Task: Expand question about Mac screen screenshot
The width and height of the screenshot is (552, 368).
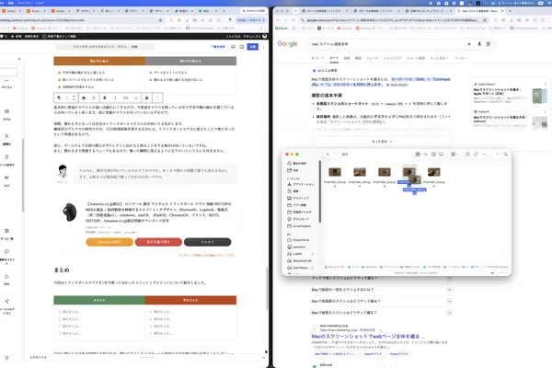Action: click(x=381, y=301)
